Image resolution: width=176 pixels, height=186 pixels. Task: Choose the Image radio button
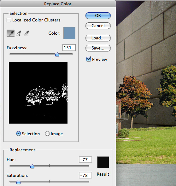tap(47, 134)
